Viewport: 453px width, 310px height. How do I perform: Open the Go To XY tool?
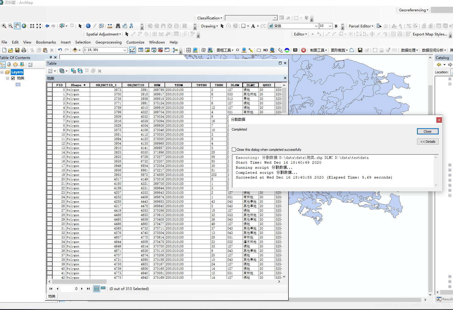tap(131, 26)
